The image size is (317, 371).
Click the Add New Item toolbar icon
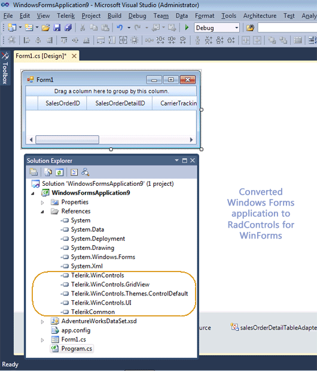29,28
